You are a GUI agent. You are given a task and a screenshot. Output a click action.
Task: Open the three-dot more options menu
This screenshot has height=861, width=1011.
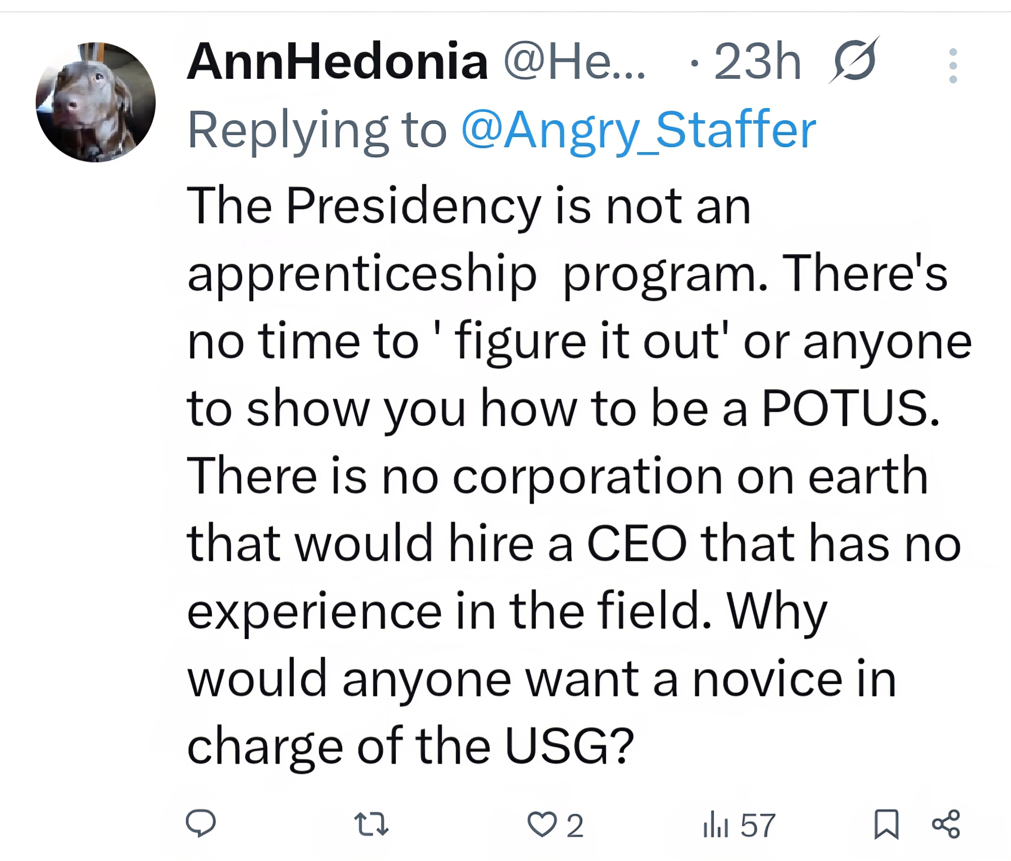953,66
